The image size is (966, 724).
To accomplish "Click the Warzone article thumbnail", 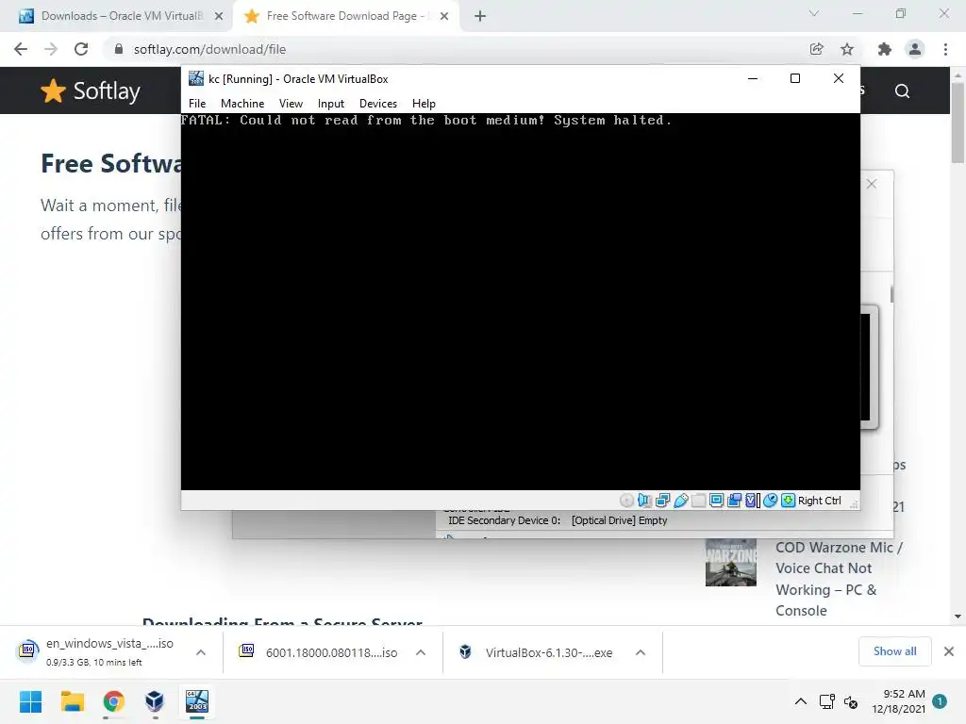I will 731,563.
